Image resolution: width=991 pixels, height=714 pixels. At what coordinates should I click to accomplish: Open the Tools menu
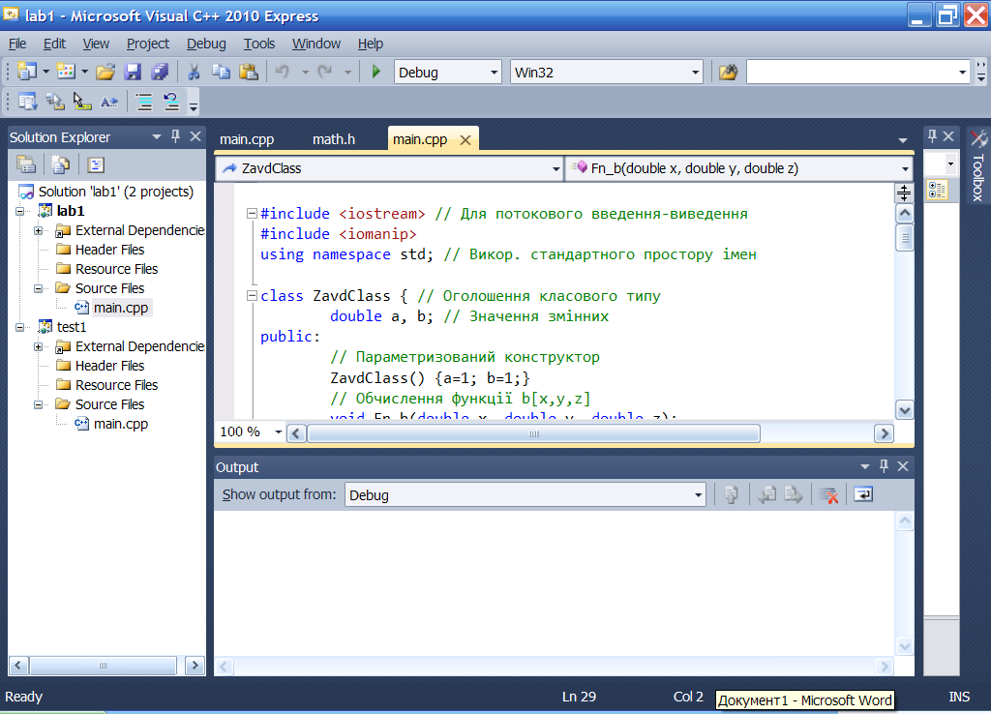point(259,44)
